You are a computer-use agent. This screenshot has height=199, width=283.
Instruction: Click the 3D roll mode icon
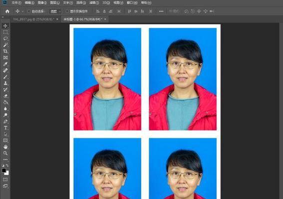coord(193,11)
